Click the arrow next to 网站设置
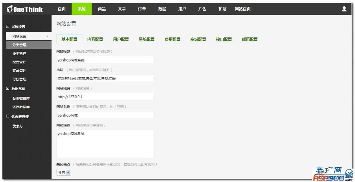The height and width of the screenshot is (182, 355). [x=47, y=36]
